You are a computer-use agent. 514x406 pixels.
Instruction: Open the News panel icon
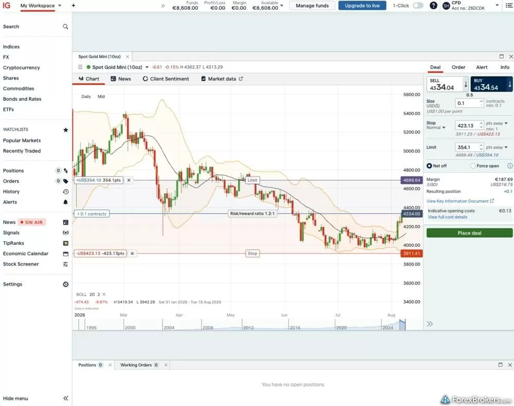(x=66, y=222)
